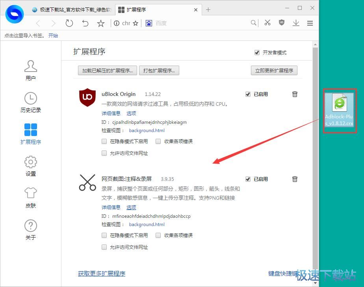Enable uBlock 允许访问文件网址 checkbox

click(104, 153)
